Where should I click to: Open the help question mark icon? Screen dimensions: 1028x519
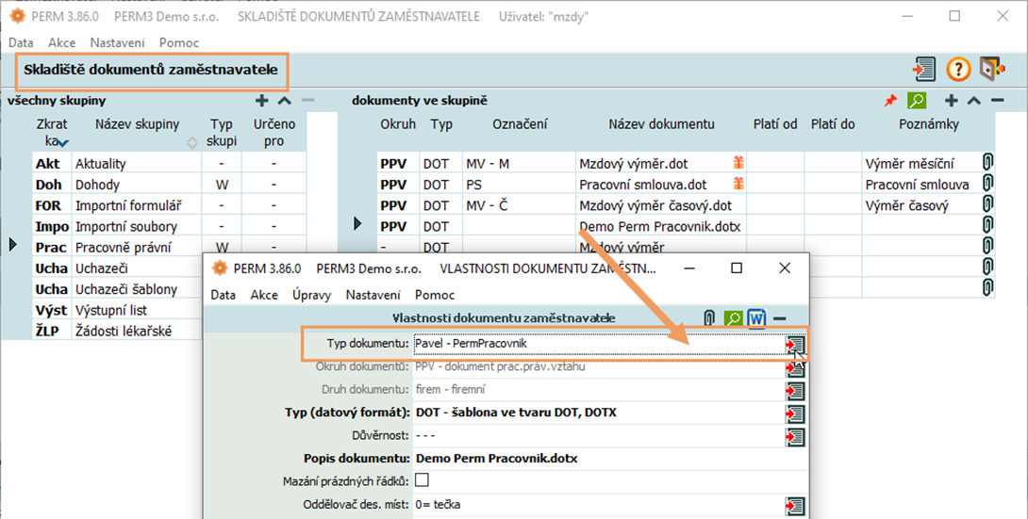point(958,69)
